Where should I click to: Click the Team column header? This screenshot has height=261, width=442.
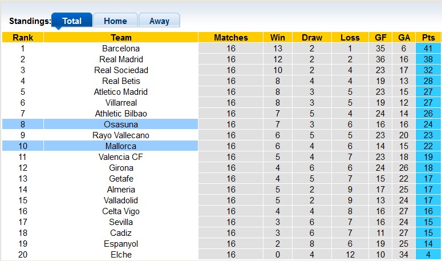[x=121, y=38]
